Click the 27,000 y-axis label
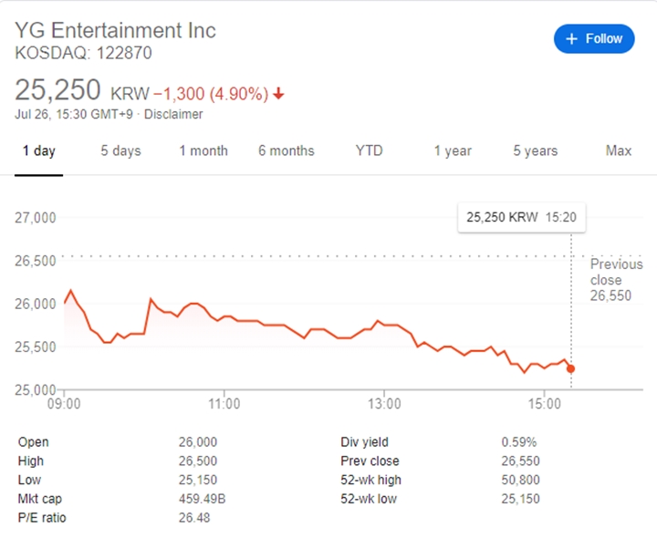 tap(36, 218)
